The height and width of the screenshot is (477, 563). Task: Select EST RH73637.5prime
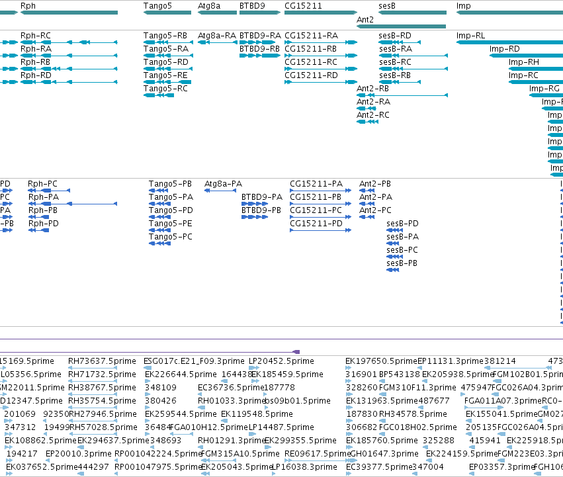[93, 368]
